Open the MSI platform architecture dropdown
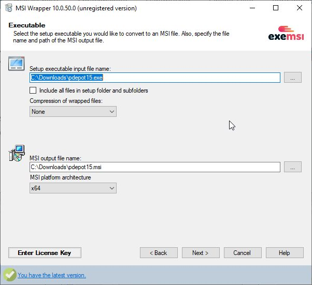This screenshot has height=285, width=312. click(x=73, y=188)
